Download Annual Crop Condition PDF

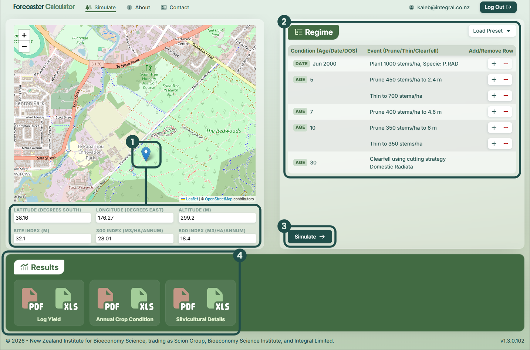[108, 299]
